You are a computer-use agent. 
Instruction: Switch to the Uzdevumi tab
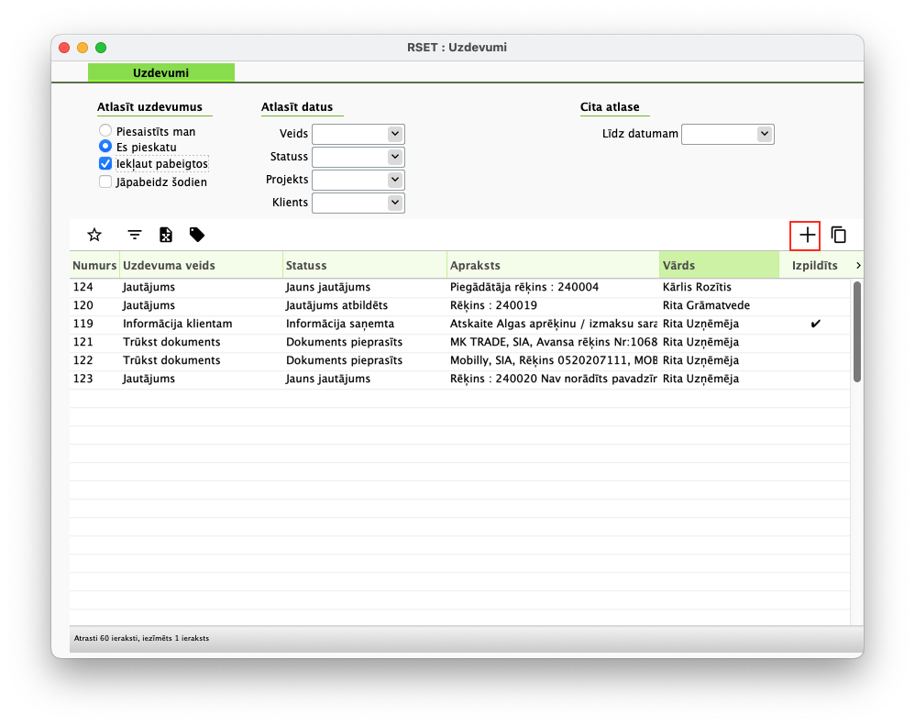coord(161,72)
